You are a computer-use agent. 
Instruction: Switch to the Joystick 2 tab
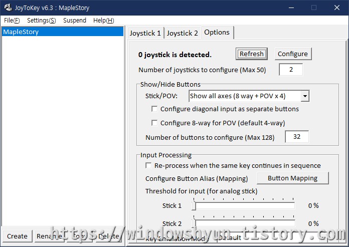(x=183, y=33)
